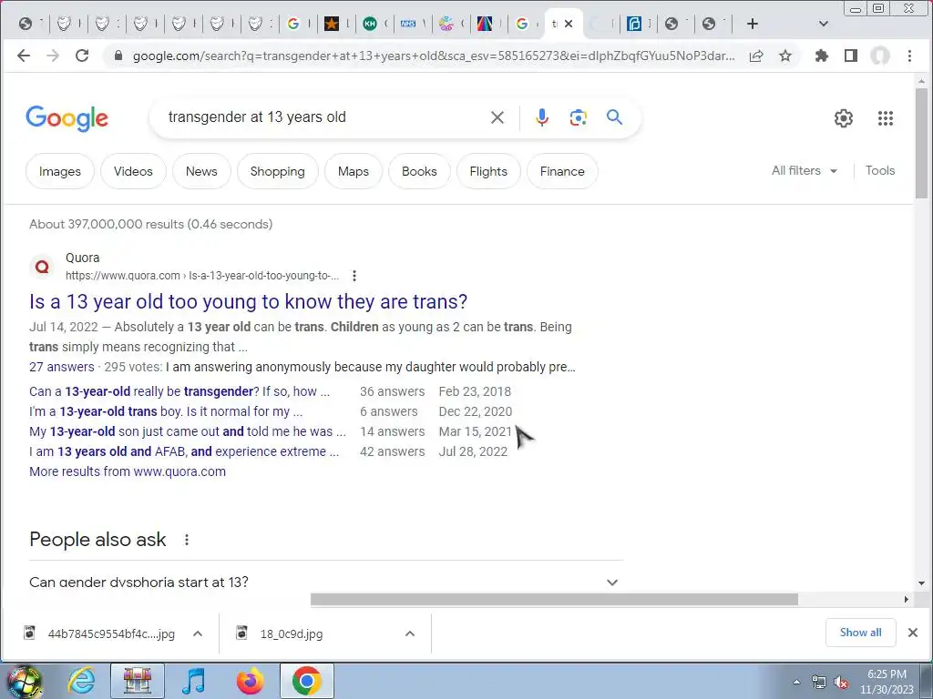Open menu for 44b7845c9554bf4c download
The height and width of the screenshot is (699, 933).
pyautogui.click(x=198, y=633)
